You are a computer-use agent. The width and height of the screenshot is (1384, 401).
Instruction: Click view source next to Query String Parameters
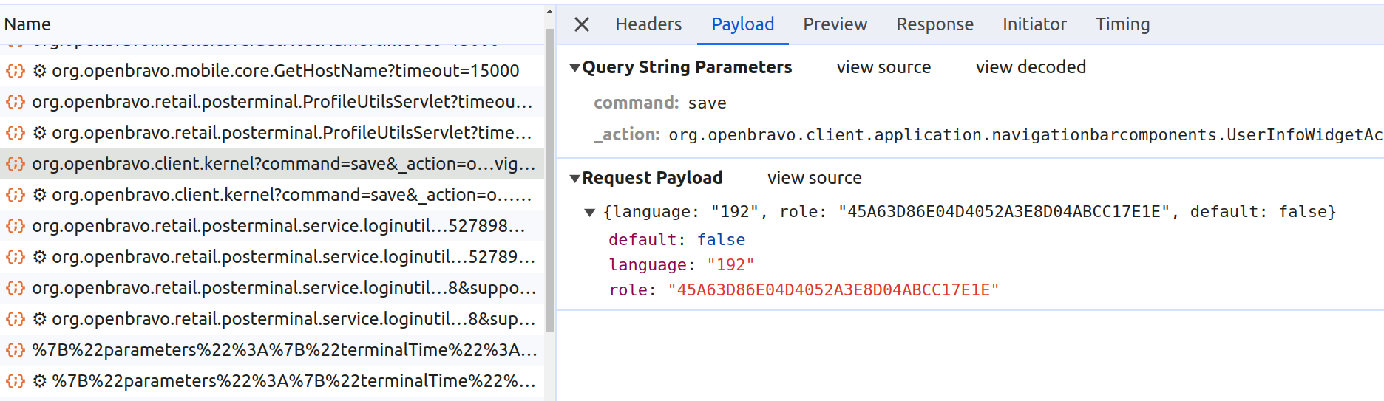[883, 67]
